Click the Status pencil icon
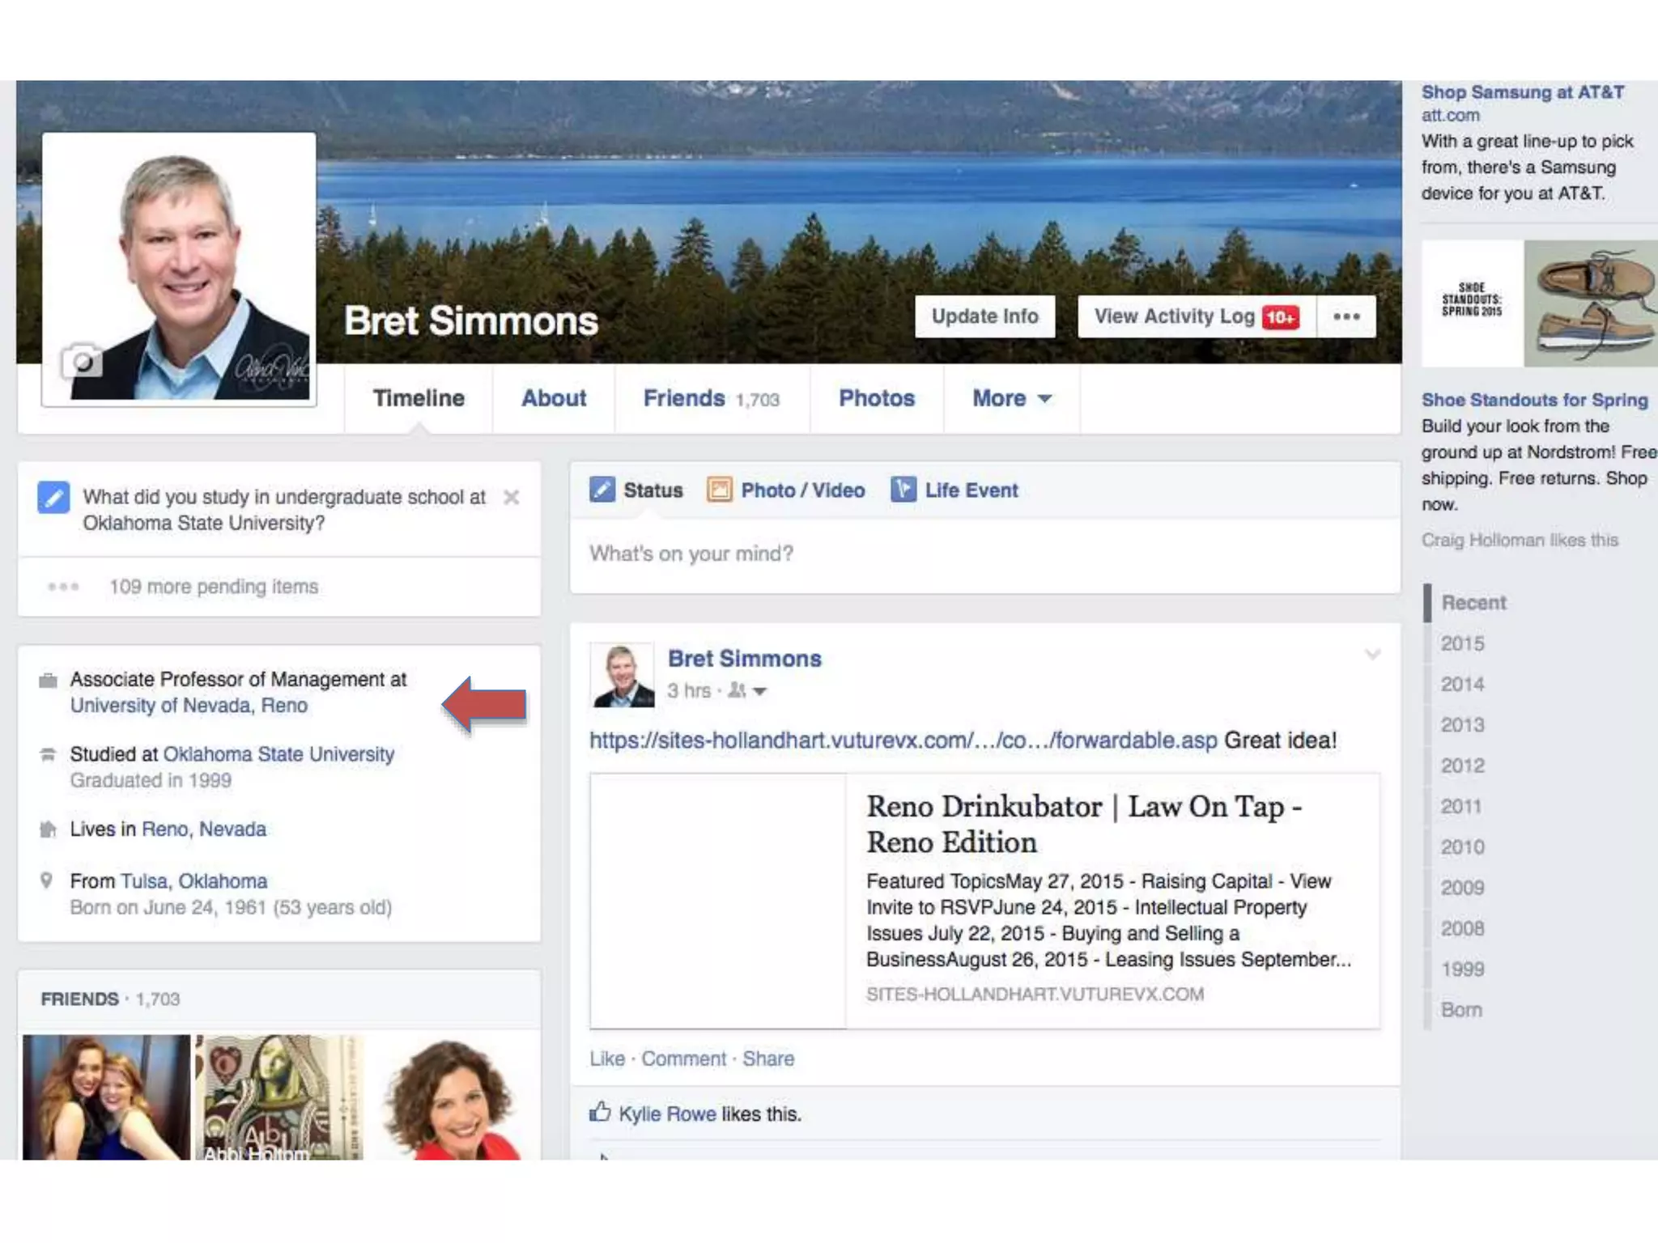 (602, 490)
